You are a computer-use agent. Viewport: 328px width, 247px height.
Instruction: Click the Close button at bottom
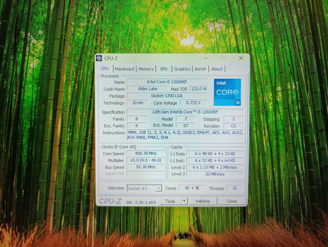(232, 201)
